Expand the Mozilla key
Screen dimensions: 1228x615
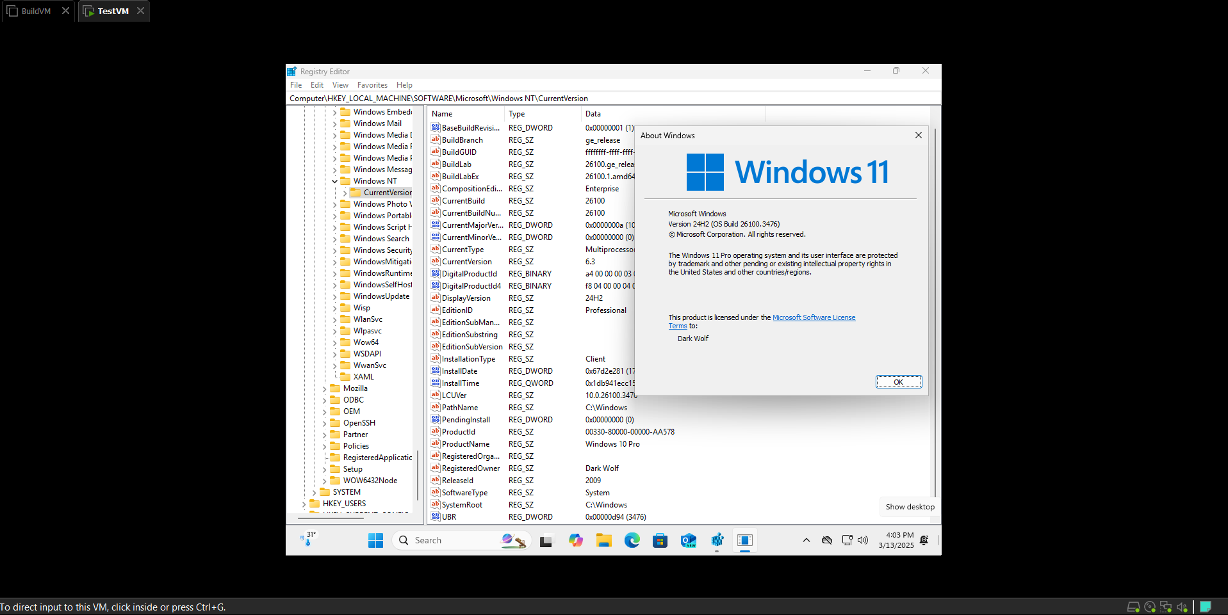[x=324, y=388]
